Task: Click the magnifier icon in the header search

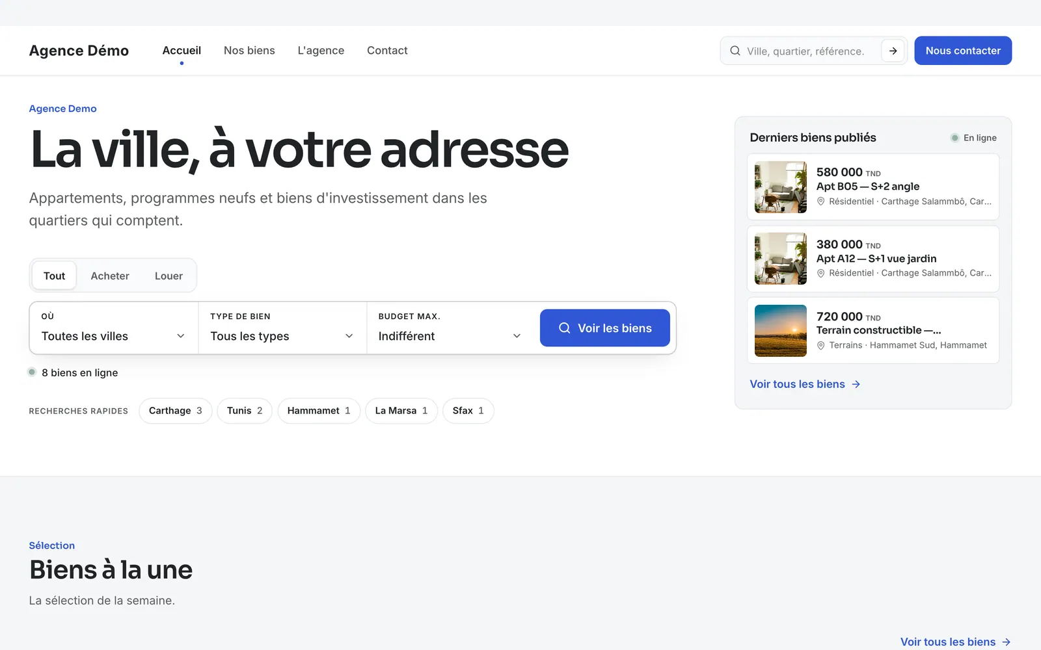Action: point(735,51)
